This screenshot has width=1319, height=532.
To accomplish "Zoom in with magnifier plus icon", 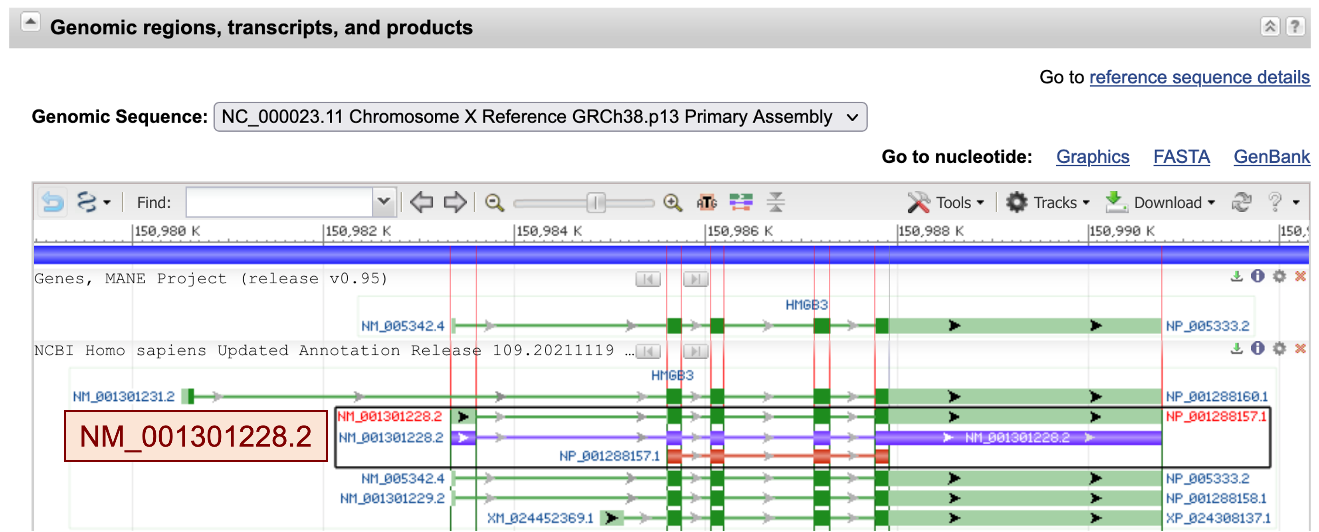I will click(672, 203).
